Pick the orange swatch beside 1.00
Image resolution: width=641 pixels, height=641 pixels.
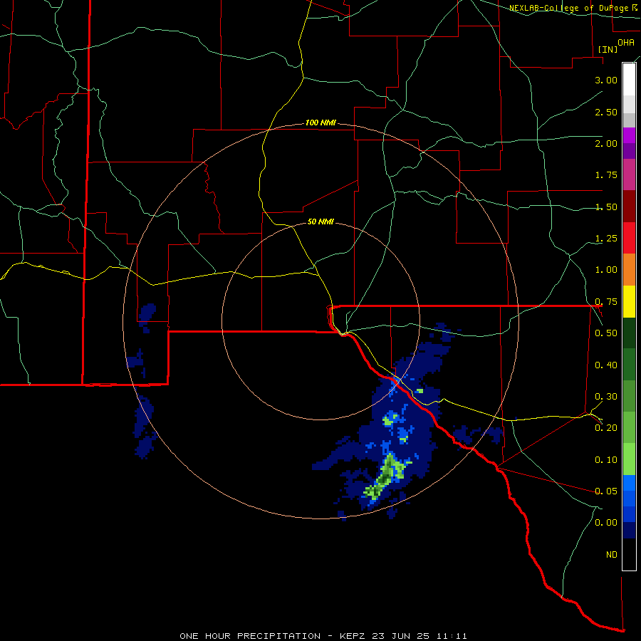629,270
